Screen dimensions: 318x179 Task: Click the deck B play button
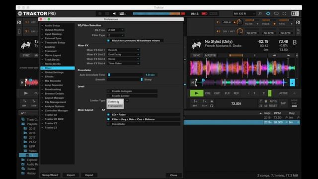tap(197, 93)
